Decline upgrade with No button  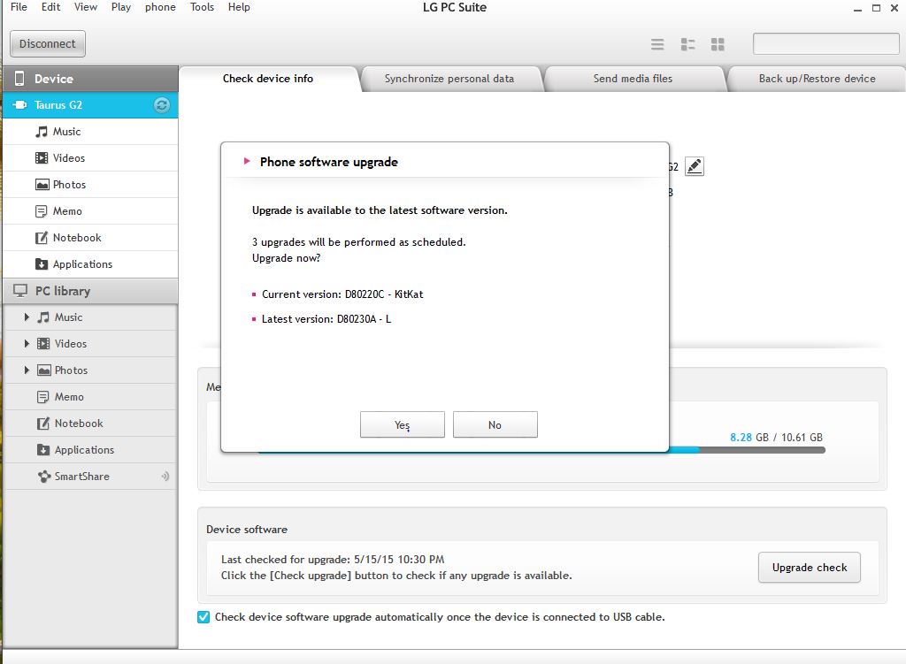tap(495, 424)
